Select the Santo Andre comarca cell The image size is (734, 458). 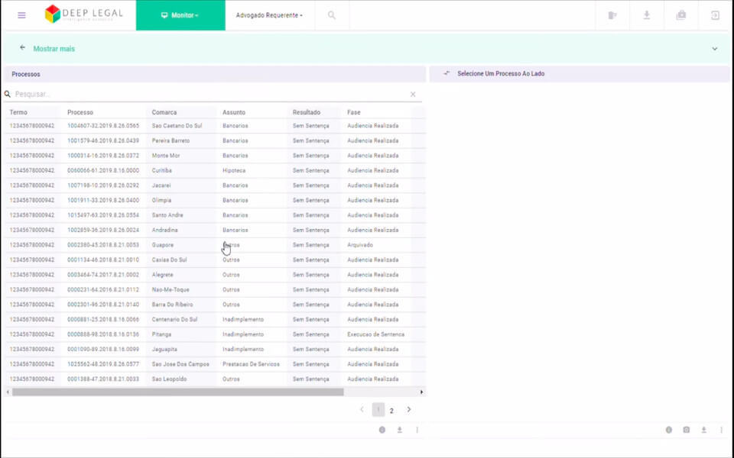coord(167,215)
